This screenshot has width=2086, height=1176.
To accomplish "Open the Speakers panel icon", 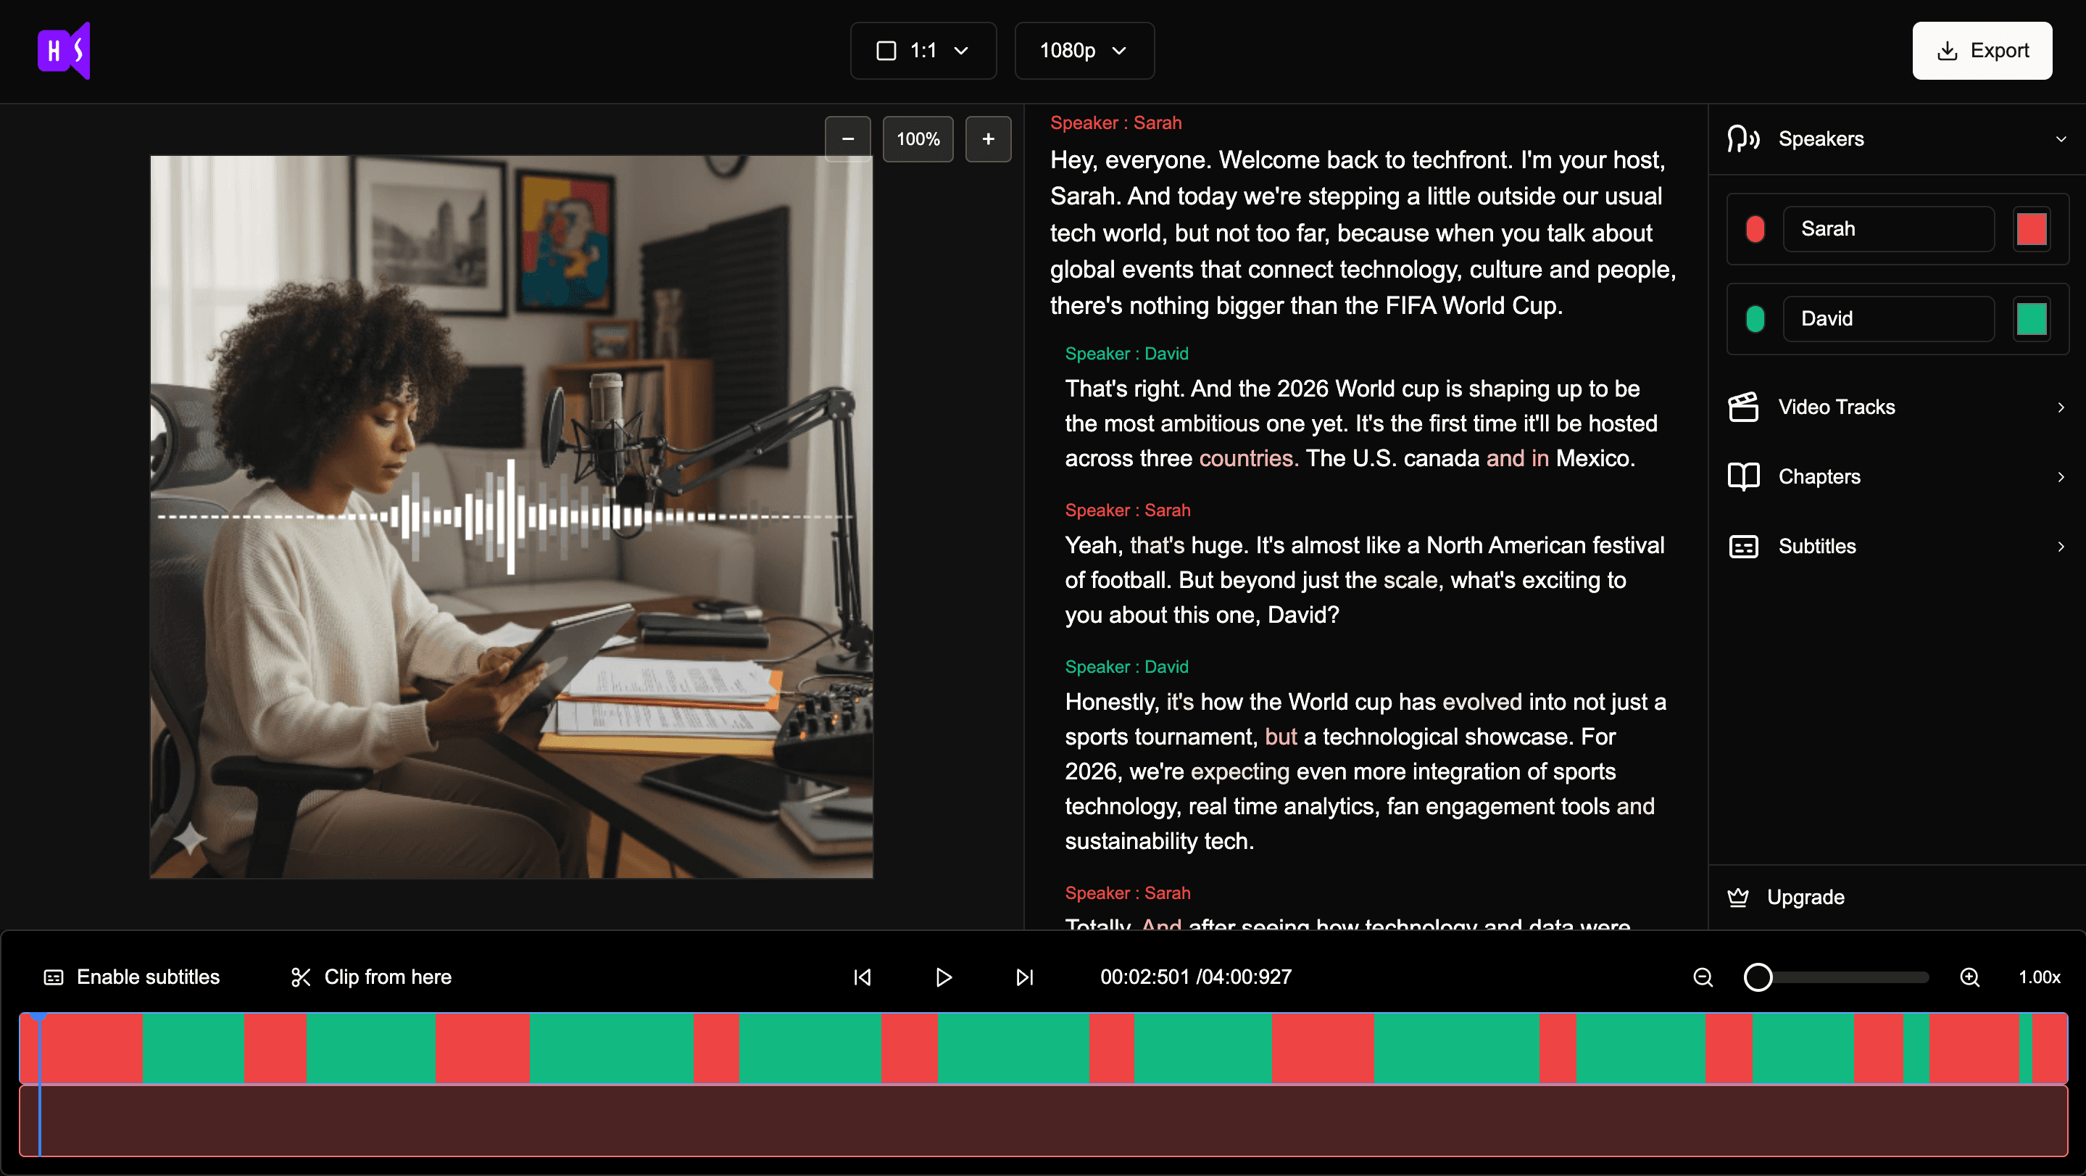I will pos(1743,138).
